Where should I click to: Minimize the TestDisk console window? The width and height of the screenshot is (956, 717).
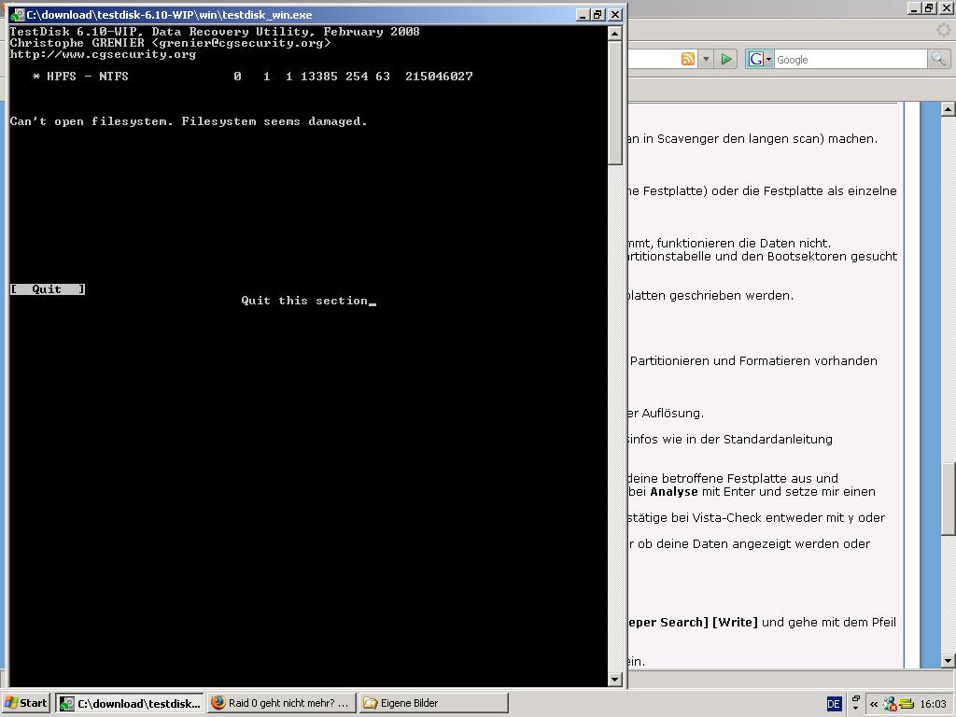tap(583, 15)
